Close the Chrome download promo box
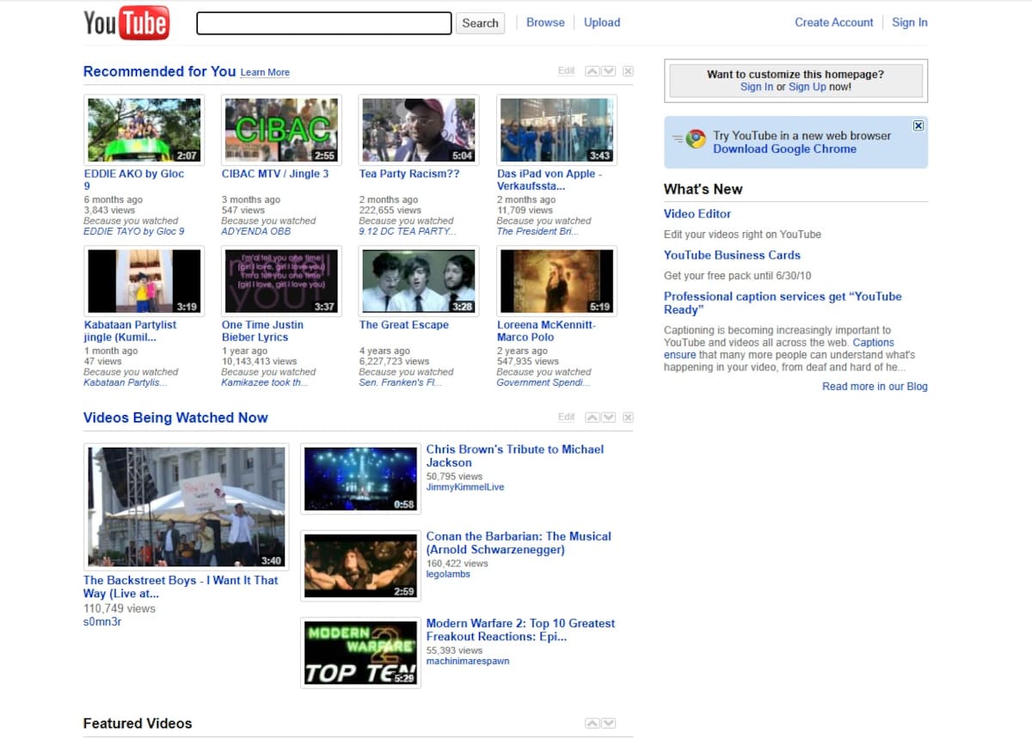Screen dimensions: 1032x739 918,125
